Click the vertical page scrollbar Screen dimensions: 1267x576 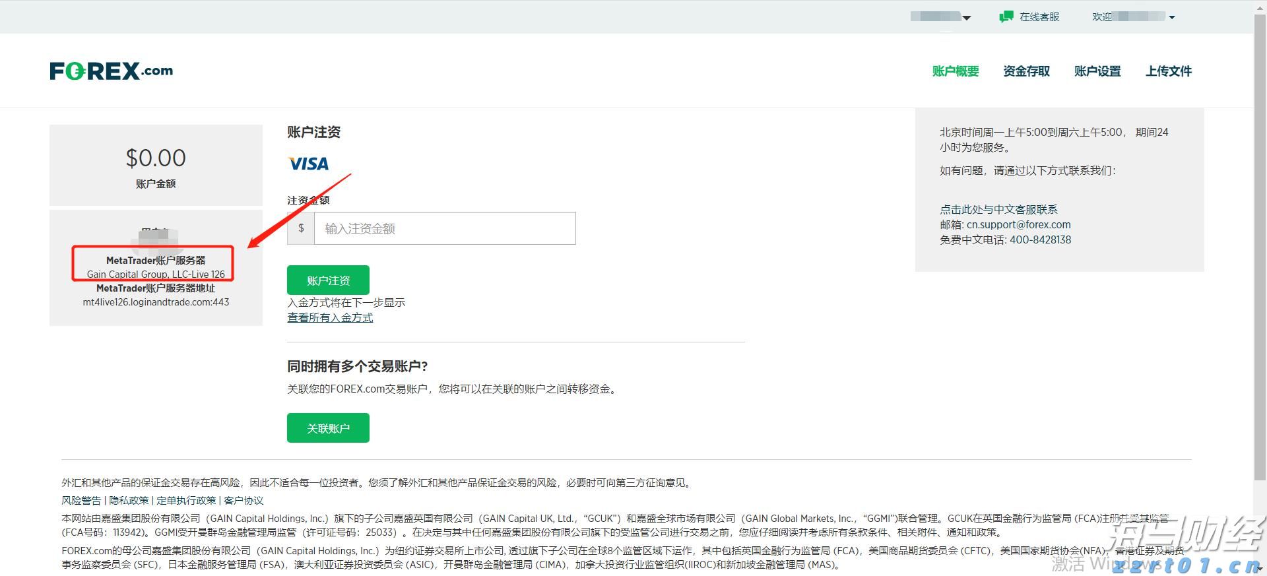(x=1260, y=251)
